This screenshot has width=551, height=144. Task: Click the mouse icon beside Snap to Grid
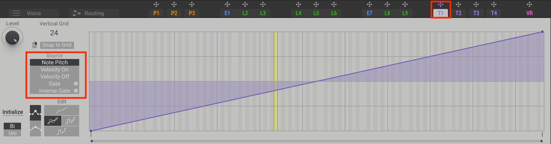pos(35,45)
